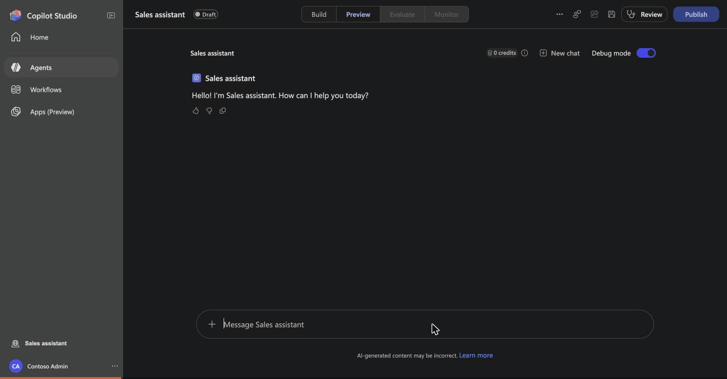This screenshot has width=727, height=379.
Task: Click the plus attachment button in the message box
Action: (212, 324)
